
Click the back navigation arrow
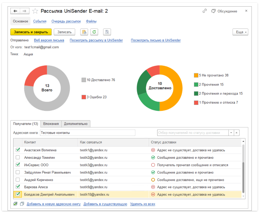(x=15, y=11)
